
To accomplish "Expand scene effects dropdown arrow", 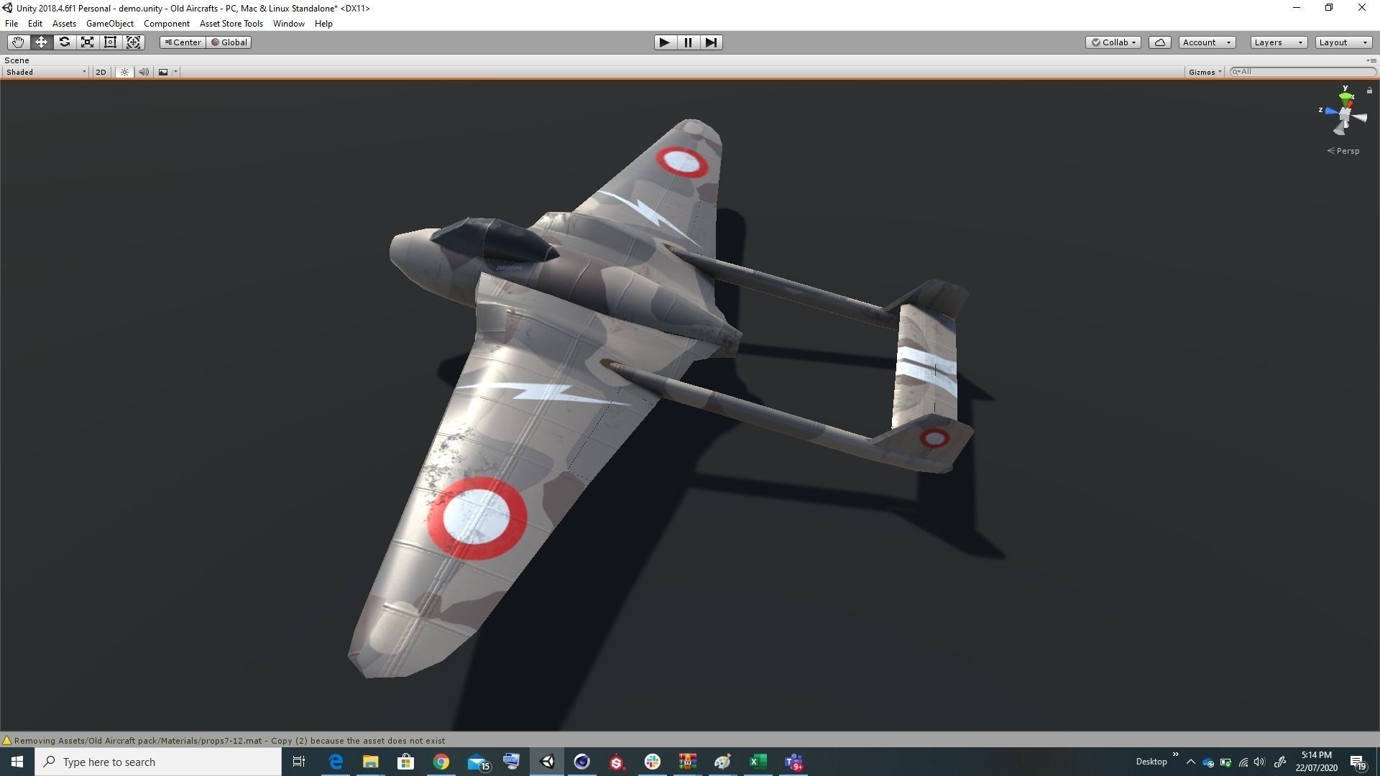I will click(x=175, y=72).
